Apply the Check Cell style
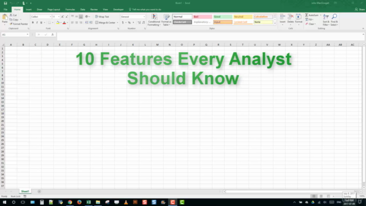Screen dimensions: 366x206 coord(182,22)
